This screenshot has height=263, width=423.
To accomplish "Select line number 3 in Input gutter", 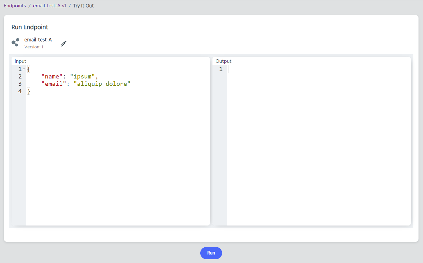I will coord(20,84).
